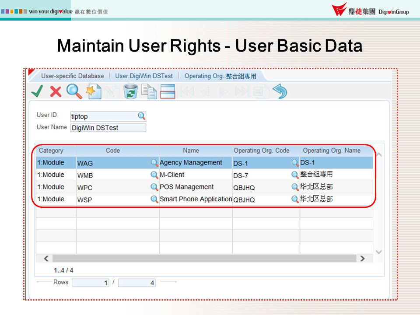The image size is (420, 315).
Task: Jump to last record with toolbar arrow
Action: [242, 91]
